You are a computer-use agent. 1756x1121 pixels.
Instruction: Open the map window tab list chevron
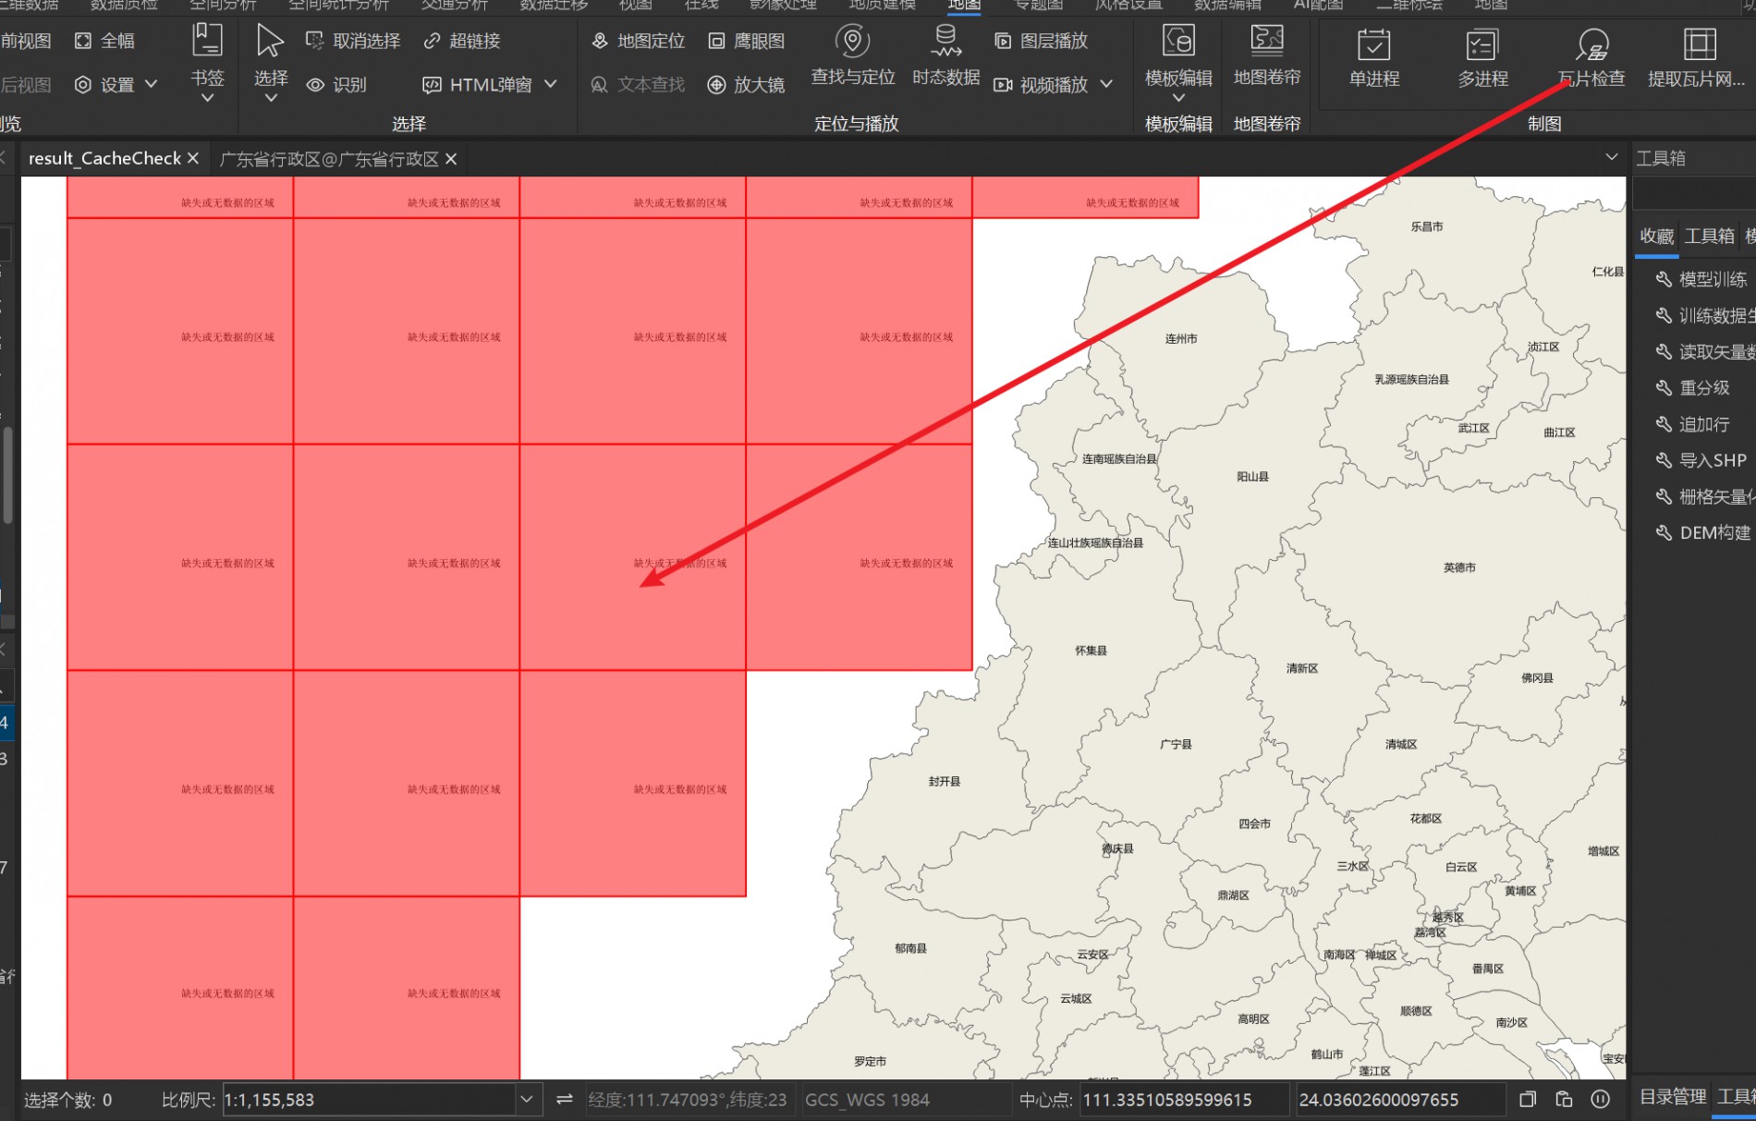click(1612, 158)
